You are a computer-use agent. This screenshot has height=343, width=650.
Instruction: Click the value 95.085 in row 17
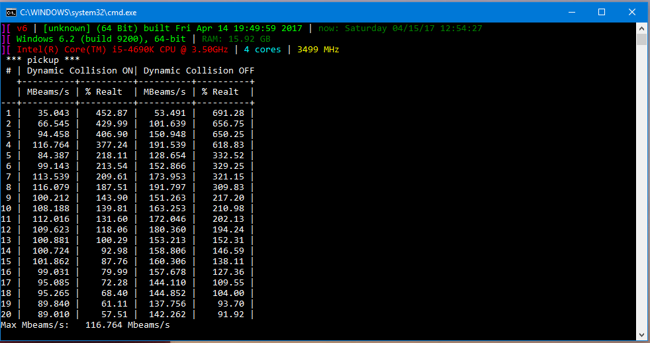54,283
